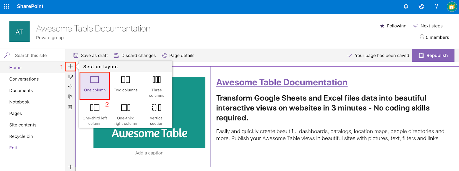Image resolution: width=459 pixels, height=171 pixels.
Task: Open Site contents in the navigation
Action: point(23,125)
